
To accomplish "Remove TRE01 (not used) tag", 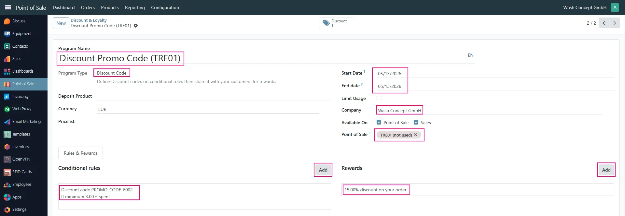I will [x=416, y=135].
